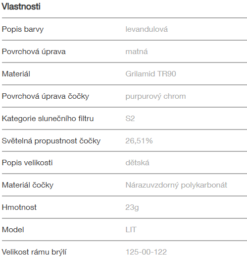Select the 26,51% transmission value
The image size is (247, 260).
click(x=139, y=141)
